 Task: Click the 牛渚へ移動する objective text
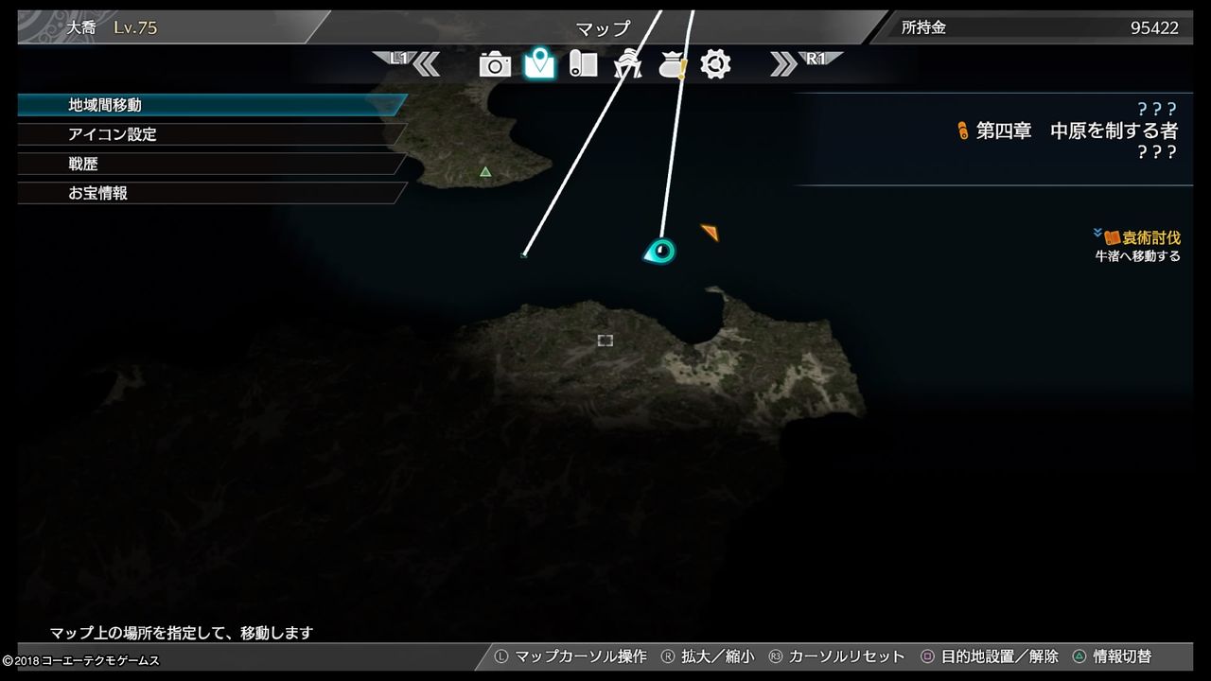pos(1138,256)
